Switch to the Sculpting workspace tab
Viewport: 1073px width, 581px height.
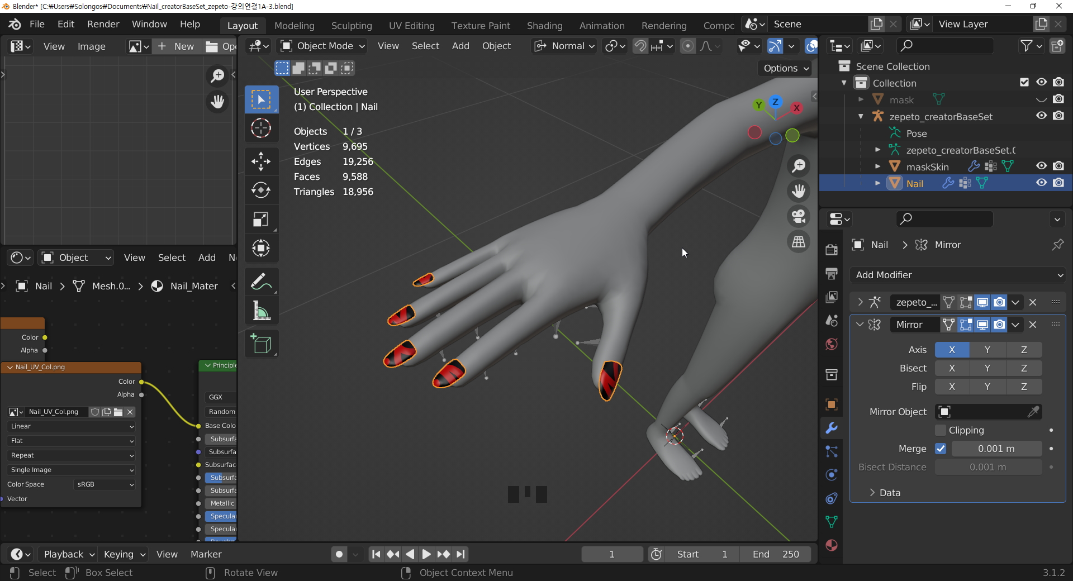[x=352, y=26]
